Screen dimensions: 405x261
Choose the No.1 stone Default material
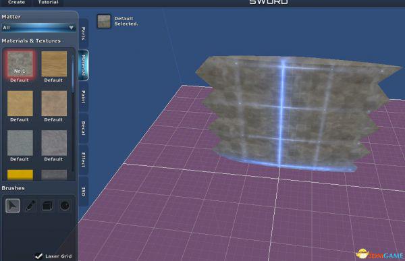click(20, 64)
